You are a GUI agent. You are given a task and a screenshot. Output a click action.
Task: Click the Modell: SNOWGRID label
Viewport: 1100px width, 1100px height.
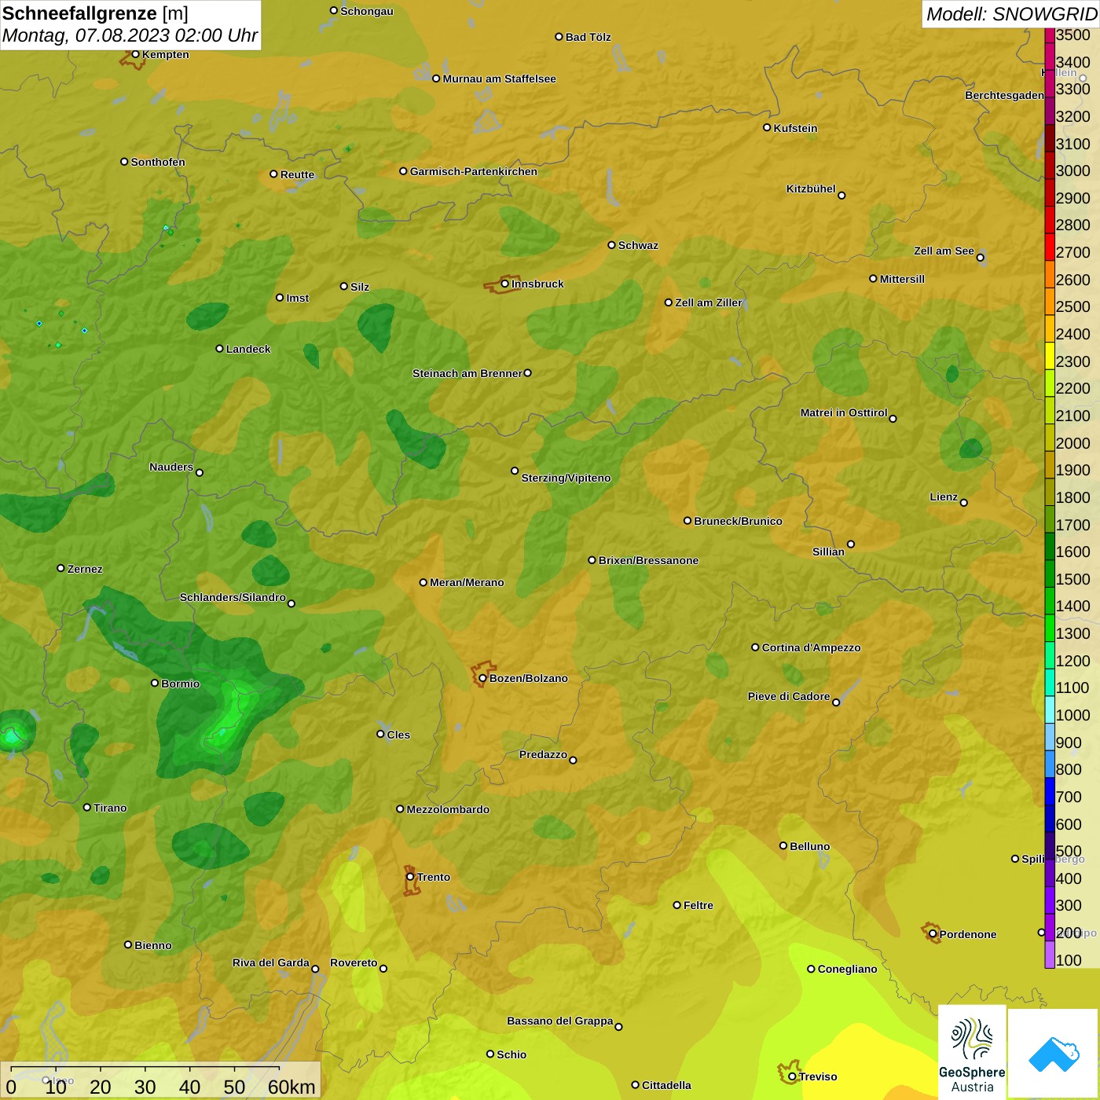(x=1011, y=14)
